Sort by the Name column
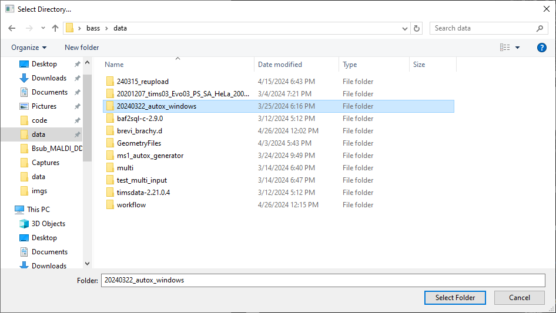 pos(114,65)
